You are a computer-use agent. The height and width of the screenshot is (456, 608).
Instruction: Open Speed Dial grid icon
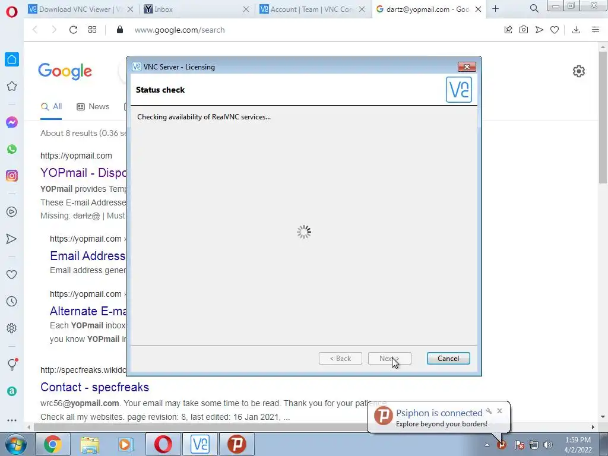(92, 30)
